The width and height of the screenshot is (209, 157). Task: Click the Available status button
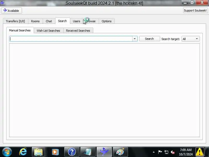pos(11,10)
